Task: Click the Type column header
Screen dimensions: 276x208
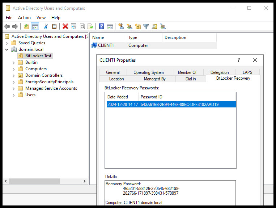Action: [144, 37]
